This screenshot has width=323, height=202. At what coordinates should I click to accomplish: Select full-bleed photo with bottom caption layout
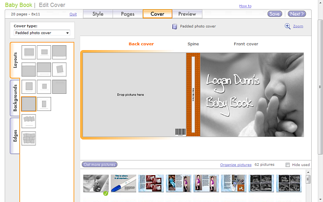(59, 52)
